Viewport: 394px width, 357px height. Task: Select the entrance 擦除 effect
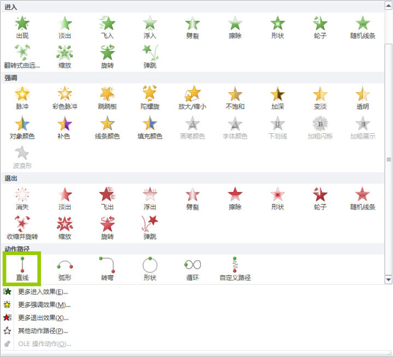[x=235, y=27]
